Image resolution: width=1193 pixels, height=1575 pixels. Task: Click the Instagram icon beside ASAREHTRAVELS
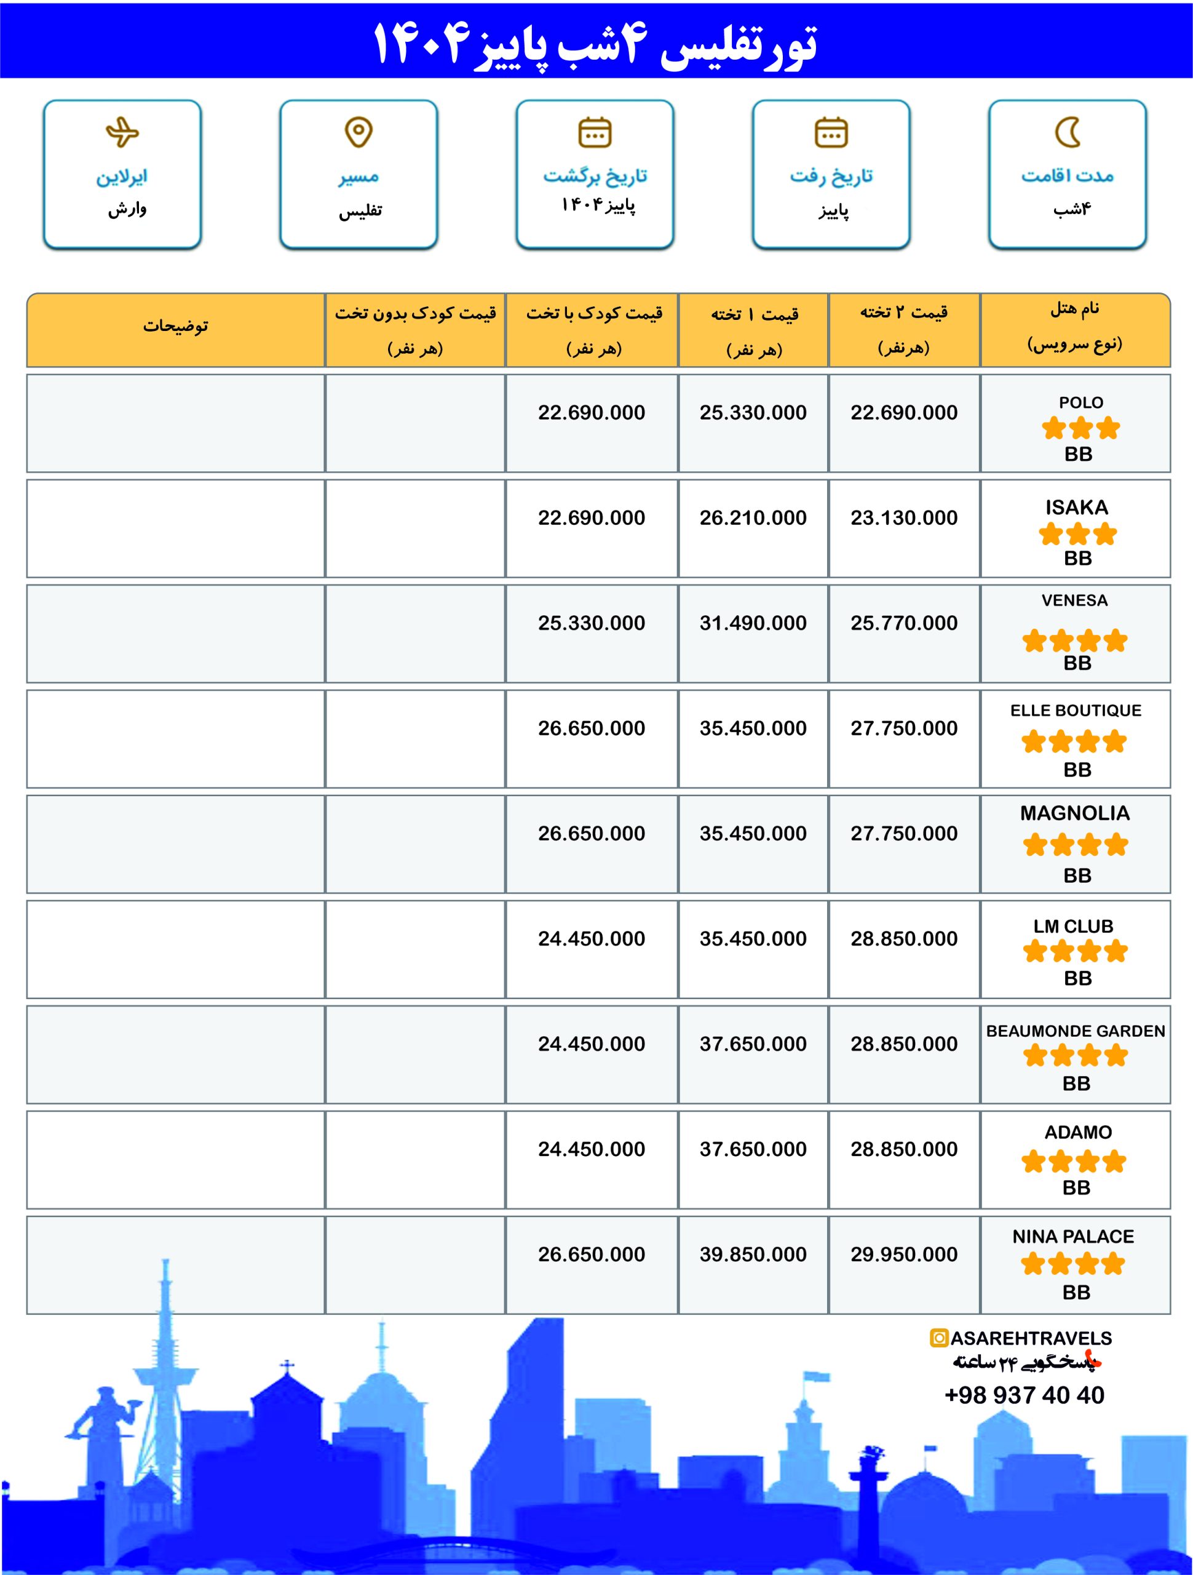pos(939,1338)
